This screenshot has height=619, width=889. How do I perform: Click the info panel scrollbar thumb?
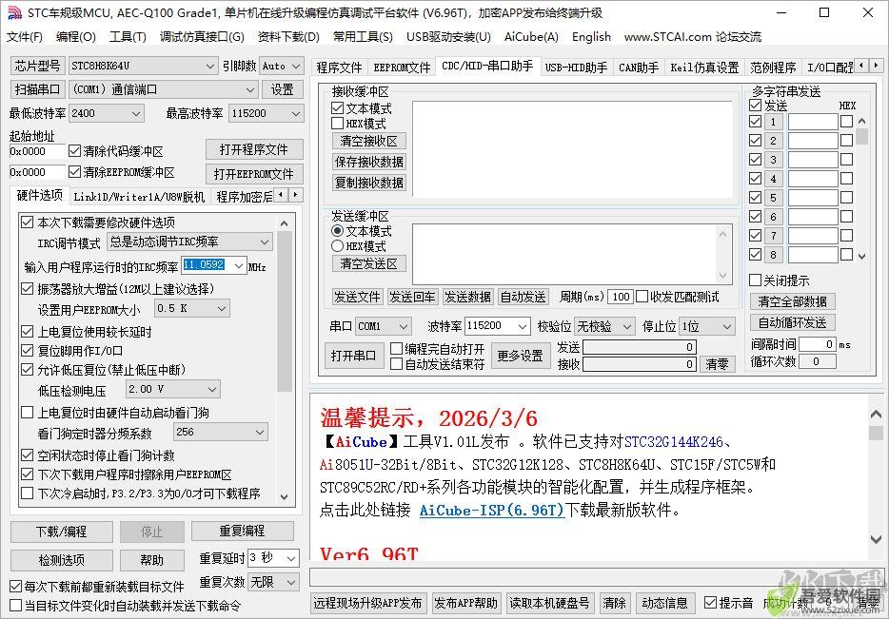pyautogui.click(x=876, y=434)
